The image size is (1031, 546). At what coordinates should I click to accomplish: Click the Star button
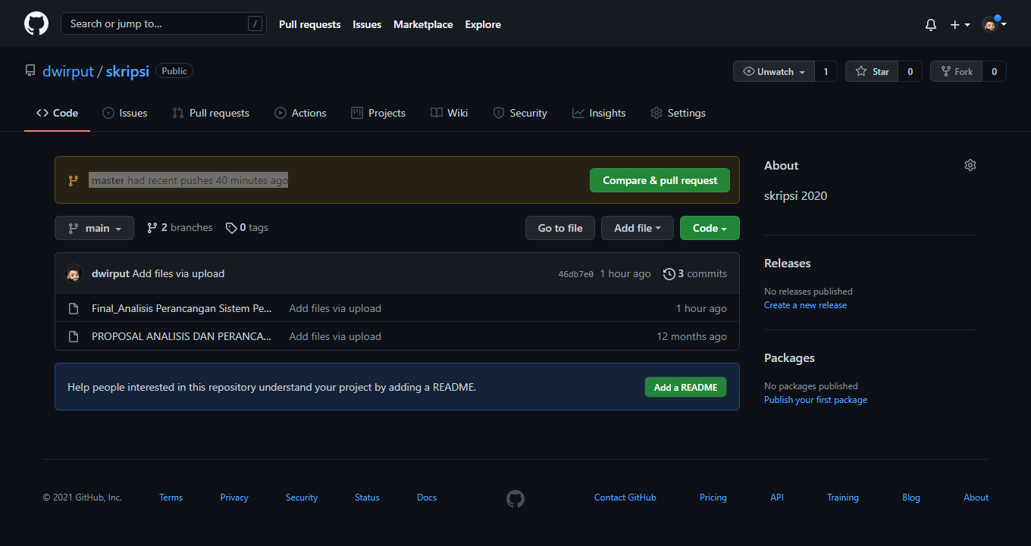pyautogui.click(x=872, y=71)
